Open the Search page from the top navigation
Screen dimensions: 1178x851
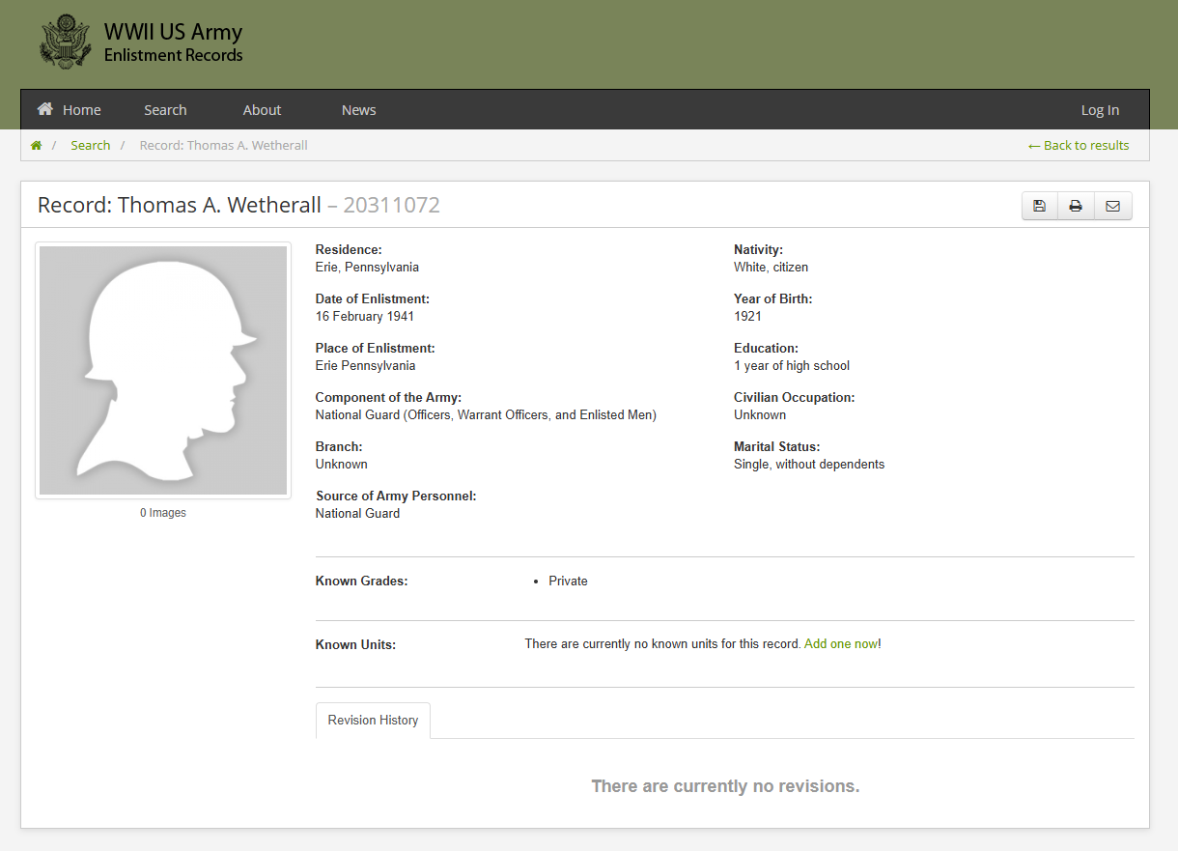[165, 110]
